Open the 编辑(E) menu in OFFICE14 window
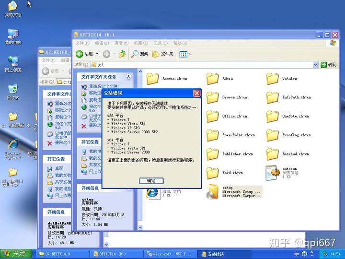 pyautogui.click(x=102, y=43)
